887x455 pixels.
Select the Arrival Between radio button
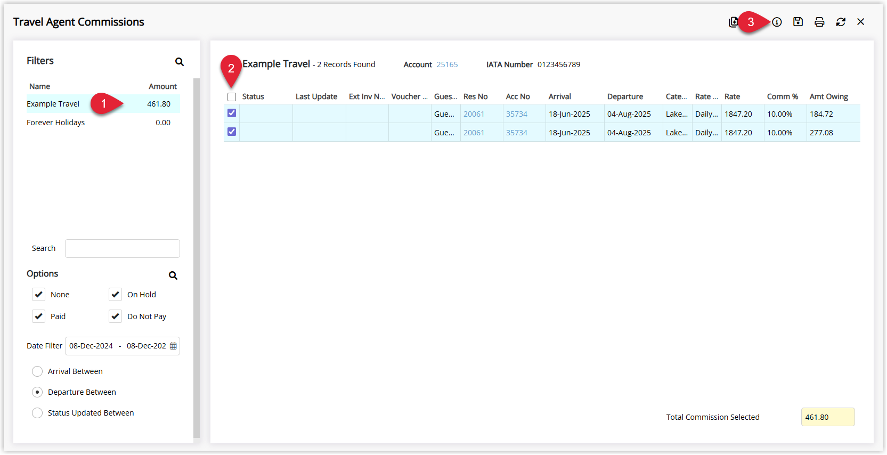coord(37,371)
